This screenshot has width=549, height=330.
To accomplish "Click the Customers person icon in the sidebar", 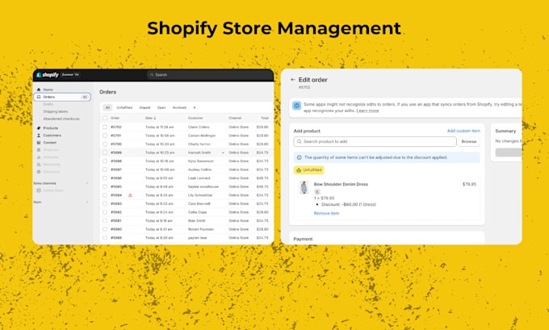I will (x=39, y=136).
